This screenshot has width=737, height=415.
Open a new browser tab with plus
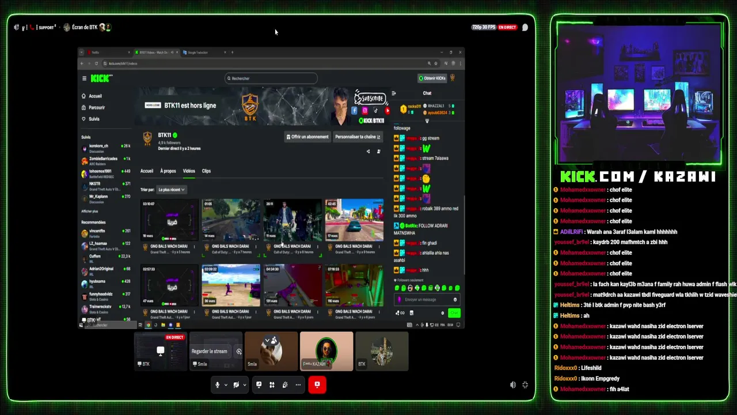233,52
